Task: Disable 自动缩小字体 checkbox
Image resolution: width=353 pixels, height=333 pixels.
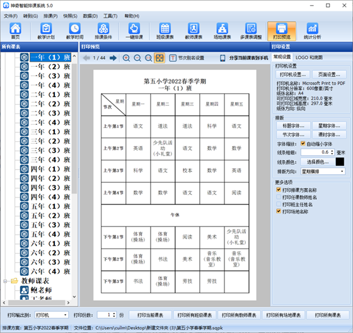Action: tap(303, 144)
